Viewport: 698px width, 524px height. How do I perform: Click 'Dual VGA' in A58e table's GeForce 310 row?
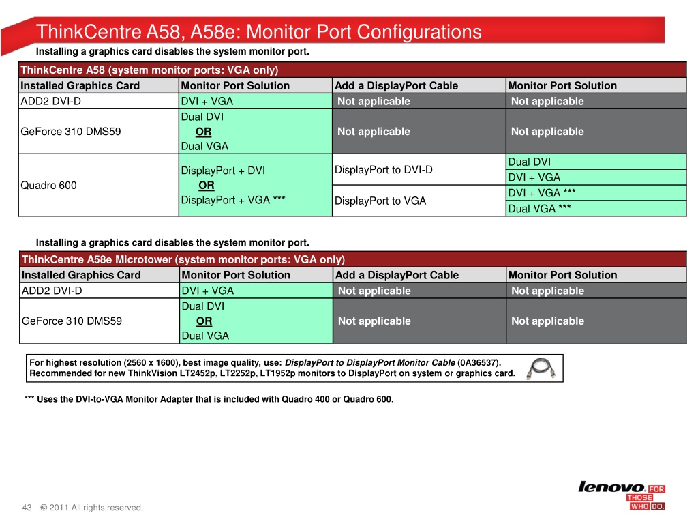205,336
